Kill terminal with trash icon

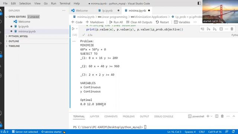222,116
